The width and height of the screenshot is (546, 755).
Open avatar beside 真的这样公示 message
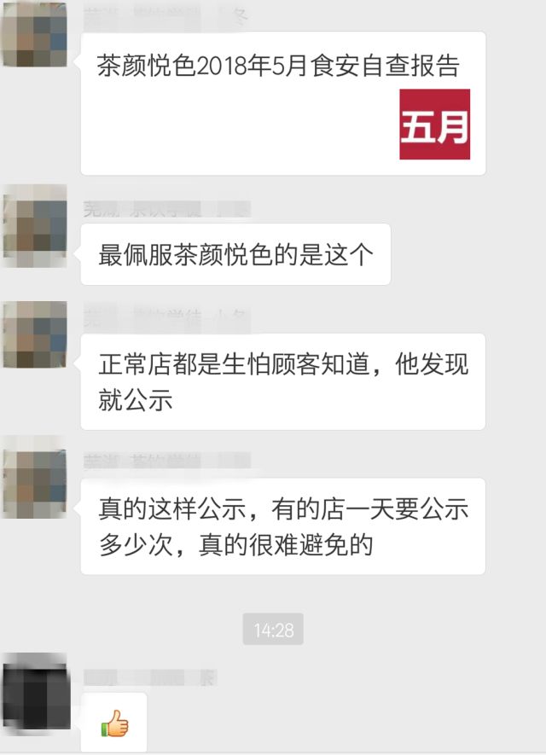(x=35, y=483)
